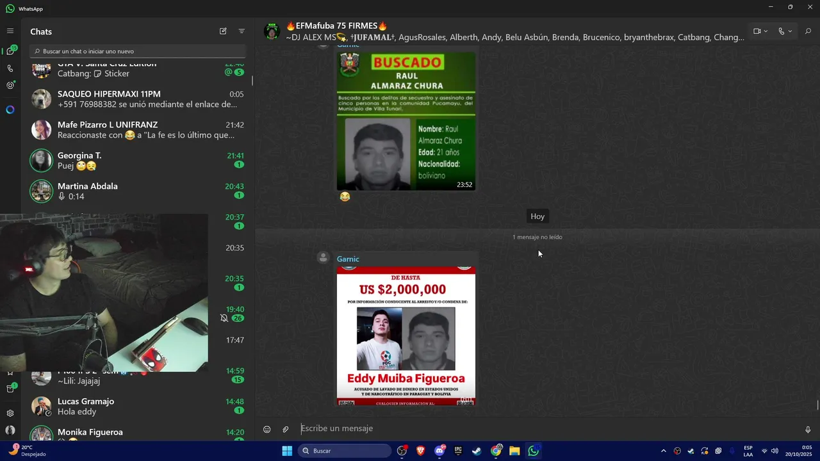
Task: Open the chat filter options icon
Action: 242,31
